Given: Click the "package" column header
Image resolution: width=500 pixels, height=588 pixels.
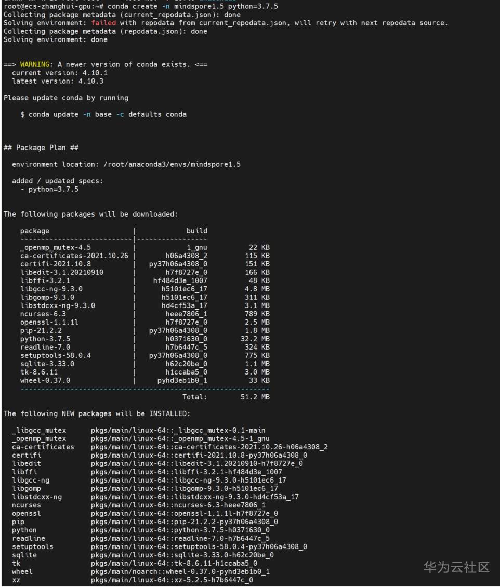Looking at the screenshot, I should click(35, 231).
